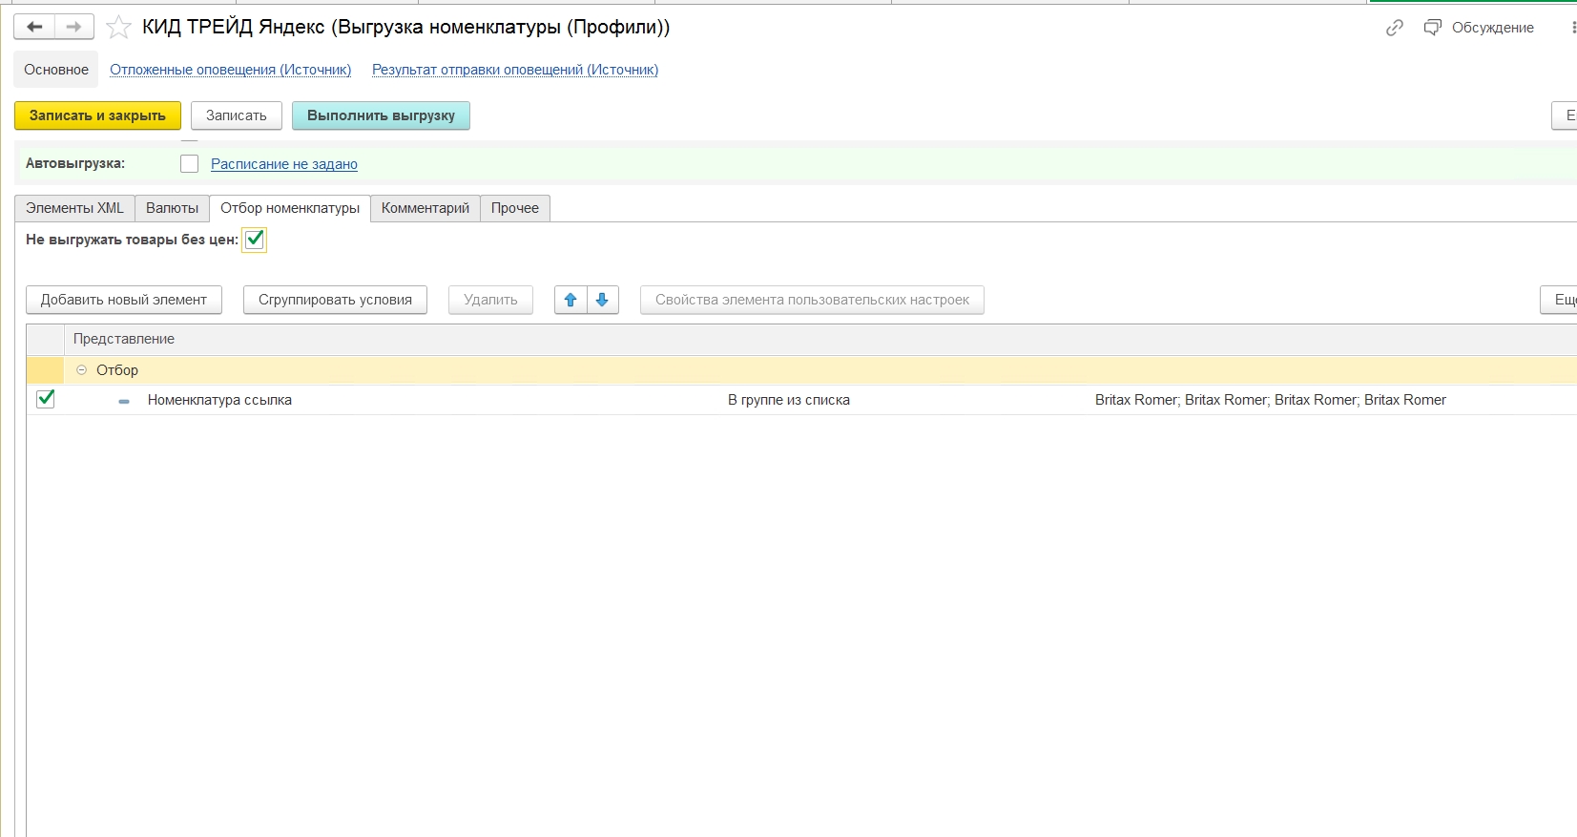
Task: Enable the Автовыгрузка checkbox
Action: click(x=190, y=164)
